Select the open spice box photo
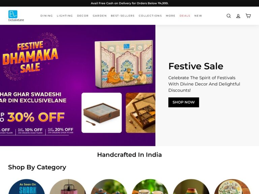Screen dimensions: 259x194 (141, 113)
